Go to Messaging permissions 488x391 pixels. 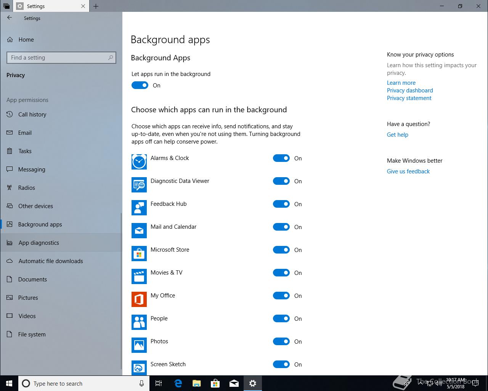(x=61, y=169)
